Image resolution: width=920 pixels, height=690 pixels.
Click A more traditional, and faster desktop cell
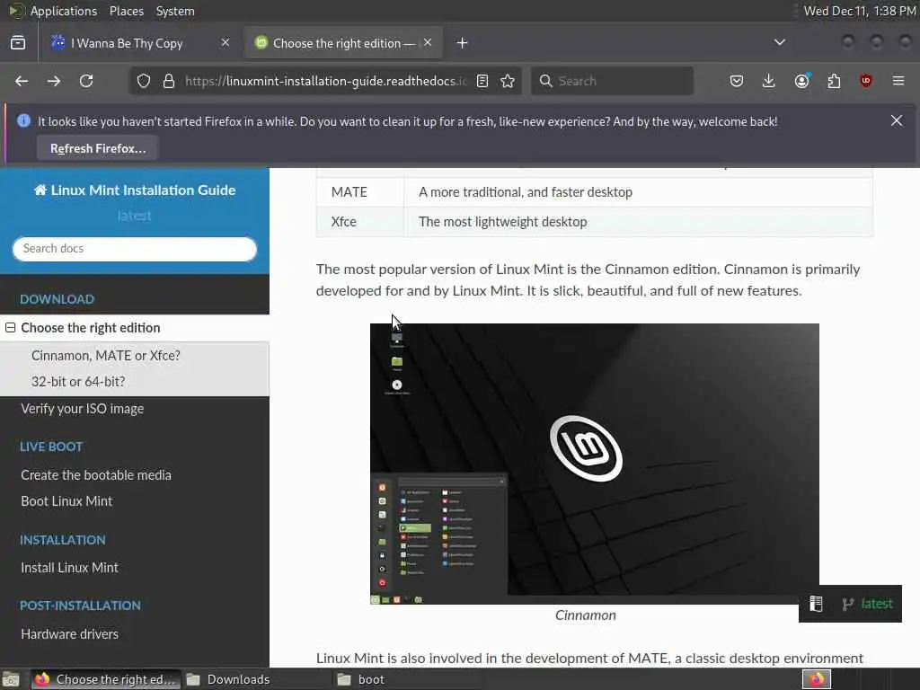coord(639,192)
